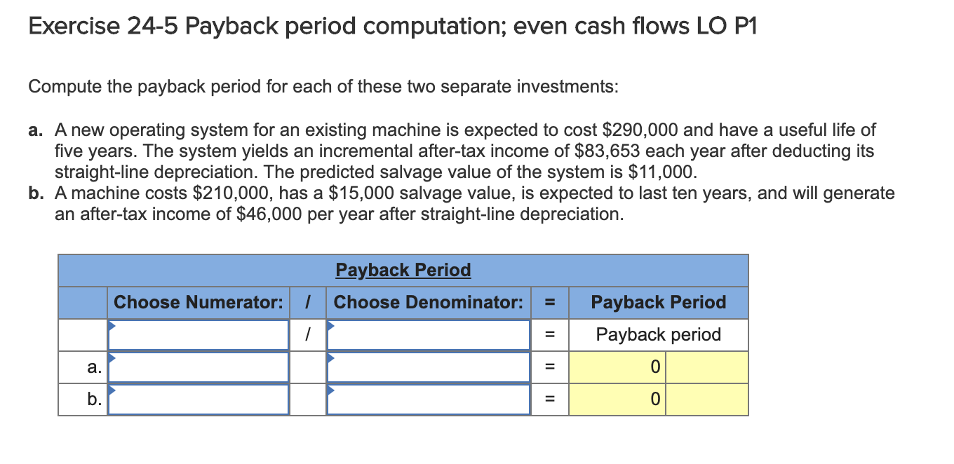Screen dimensions: 954x464
Task: Open the Choose Numerator dropdown in the first row
Action: [x=199, y=335]
